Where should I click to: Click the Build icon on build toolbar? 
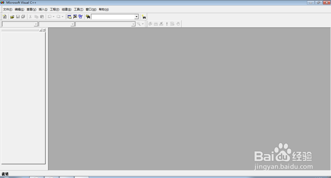[156, 24]
